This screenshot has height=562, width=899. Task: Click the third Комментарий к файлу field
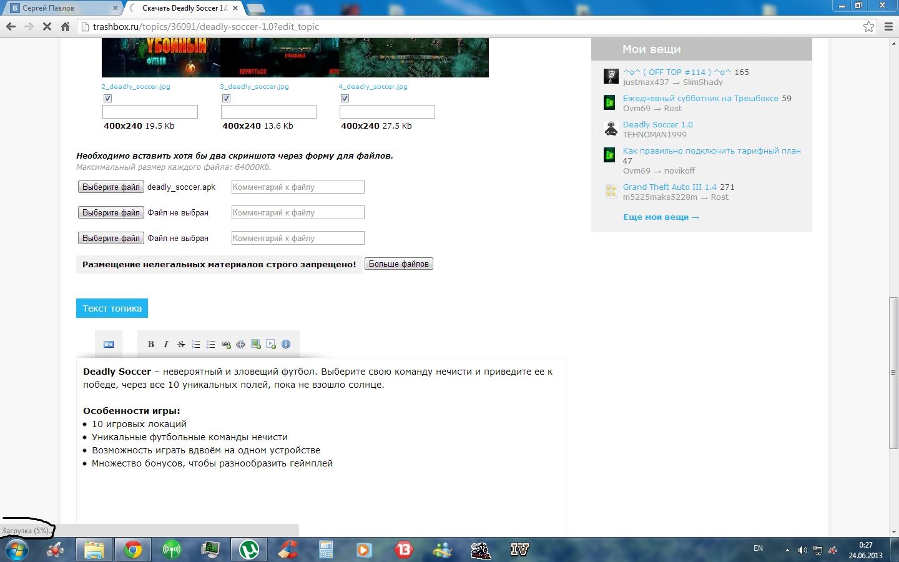[298, 238]
